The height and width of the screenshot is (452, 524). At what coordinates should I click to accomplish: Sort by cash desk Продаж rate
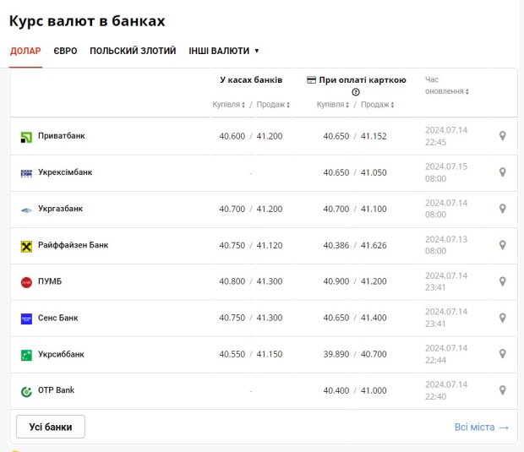(273, 105)
